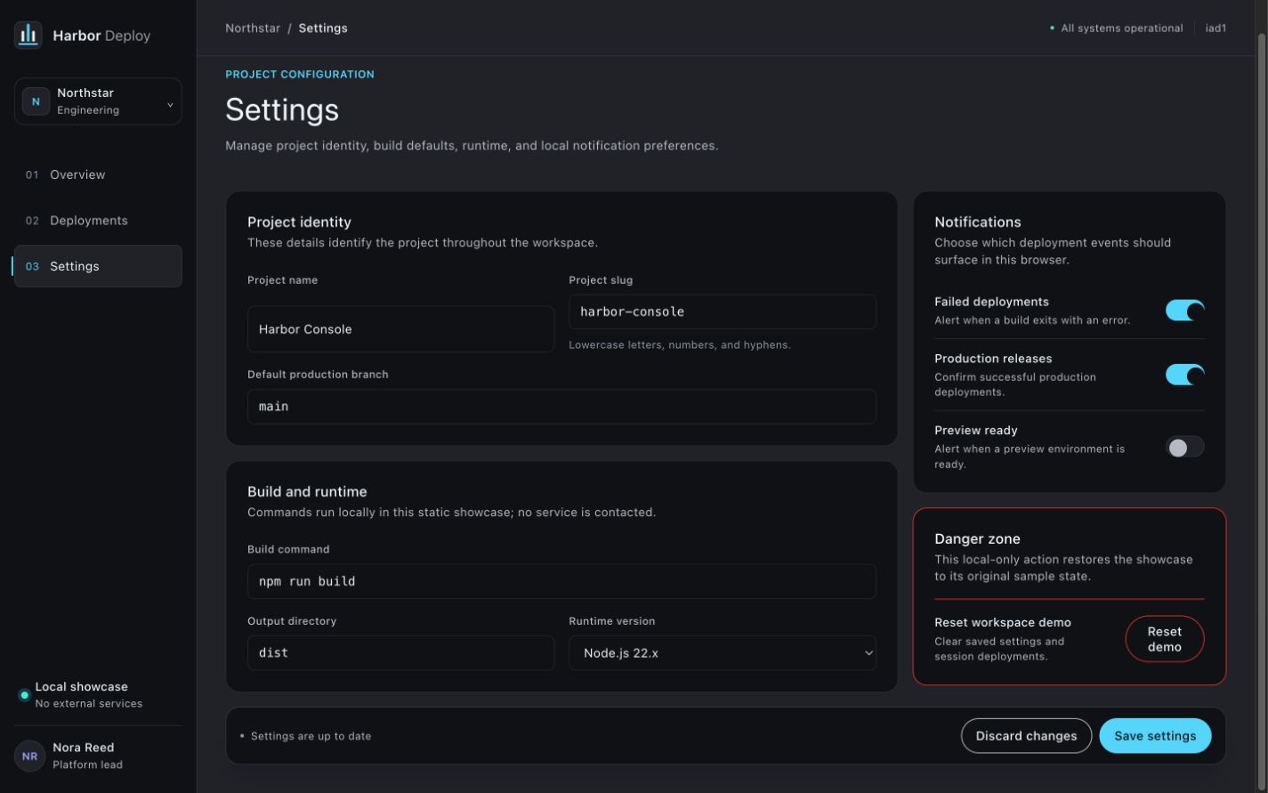Click the Settings breadcrumb

click(323, 28)
